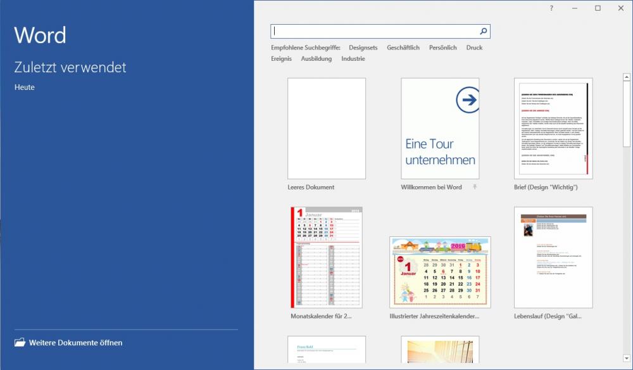Viewport: 633px width, 370px height.
Task: Click the Monatskalender für 2... label
Action: (x=322, y=316)
